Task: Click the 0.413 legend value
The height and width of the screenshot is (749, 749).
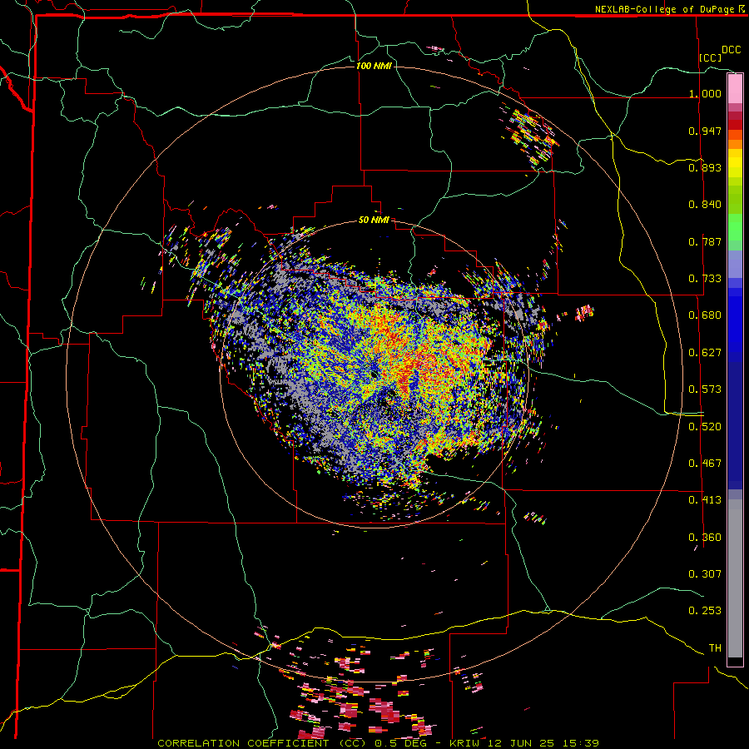Action: [705, 500]
